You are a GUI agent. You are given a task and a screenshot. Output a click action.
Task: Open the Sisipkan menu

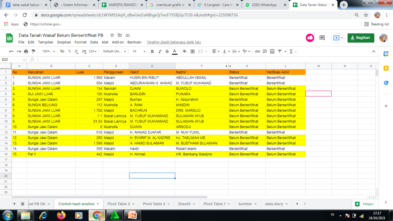[64, 42]
